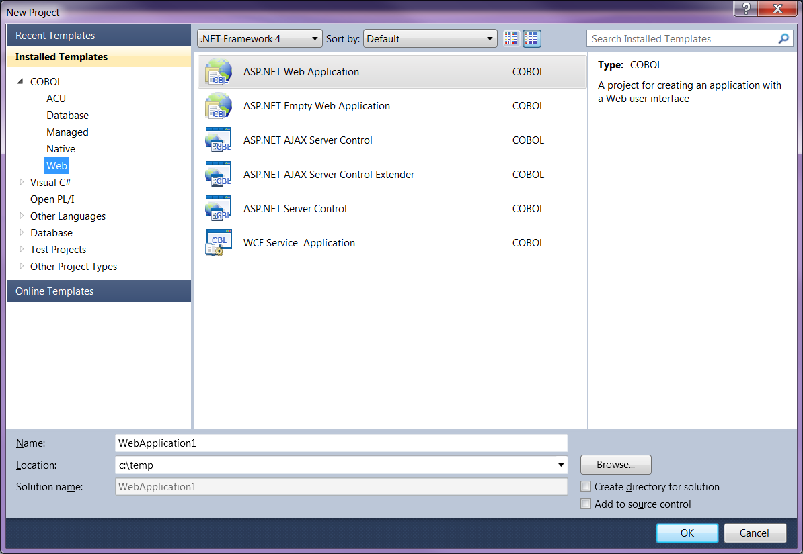Select the Visual C# label
Screen dimensions: 803x554
point(50,182)
